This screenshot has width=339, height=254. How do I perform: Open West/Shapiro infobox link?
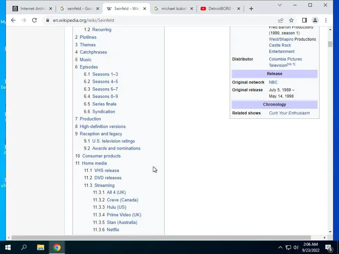(281, 39)
